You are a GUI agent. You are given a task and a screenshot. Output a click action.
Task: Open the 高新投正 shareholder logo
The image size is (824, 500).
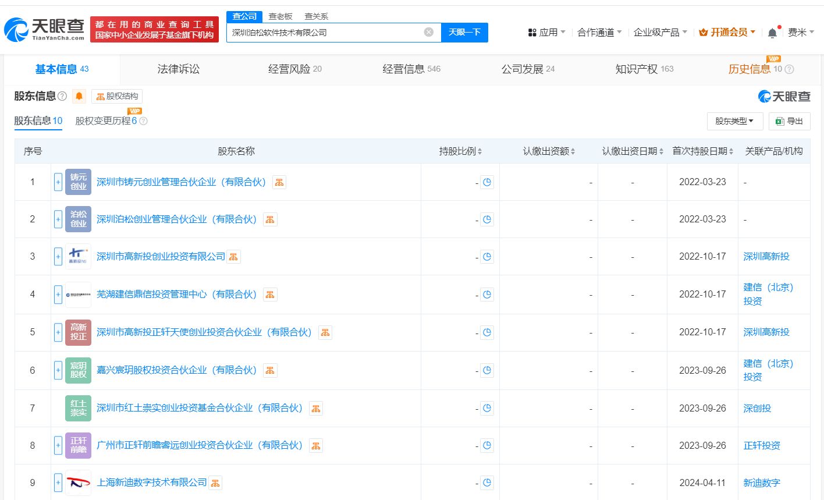tap(79, 332)
